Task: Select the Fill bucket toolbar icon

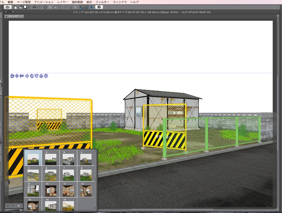Action: [55, 7]
